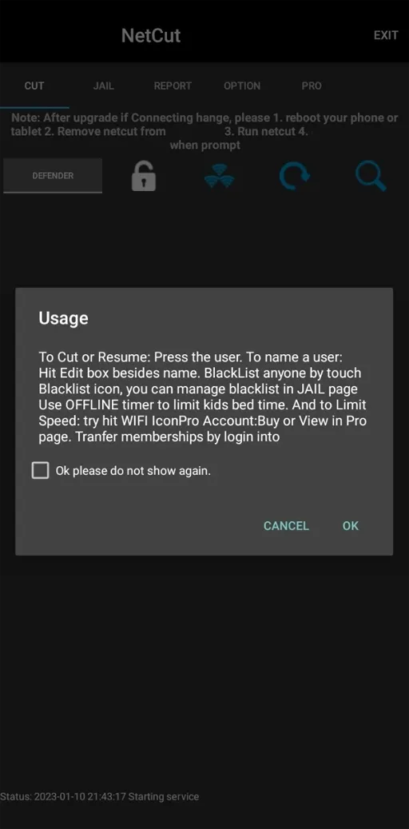Viewport: 409px width, 829px height.
Task: Click the Usage dialog heading
Action: [63, 318]
